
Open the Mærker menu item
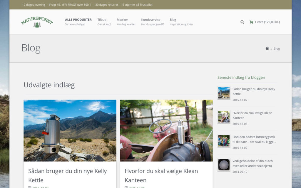[122, 20]
